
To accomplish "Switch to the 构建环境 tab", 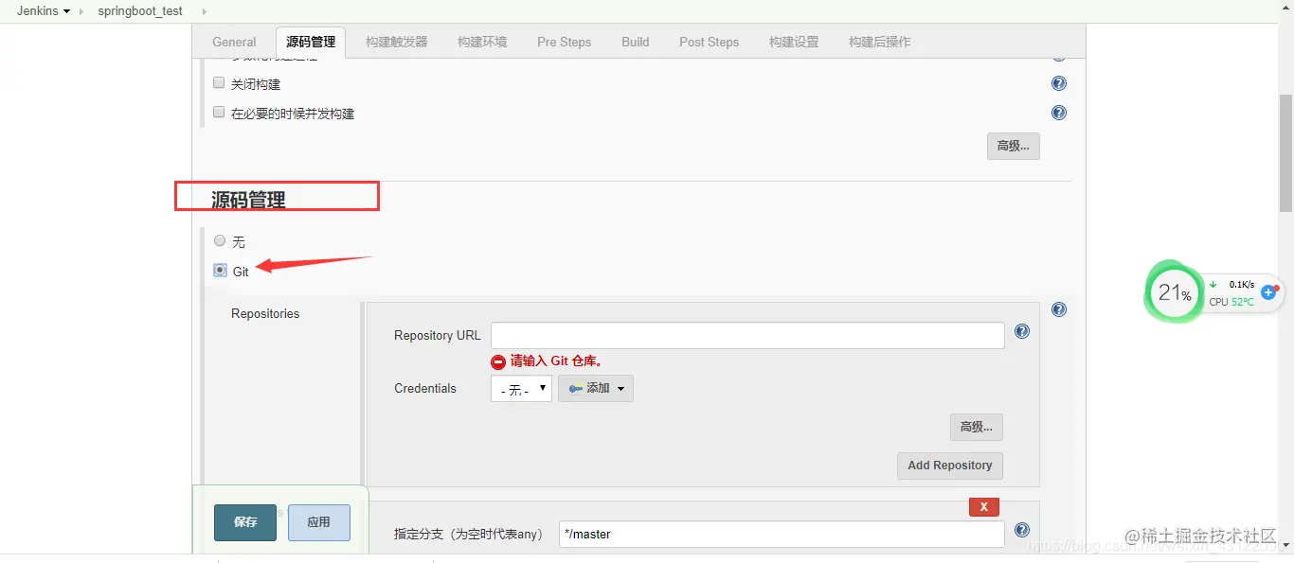I will click(x=482, y=42).
